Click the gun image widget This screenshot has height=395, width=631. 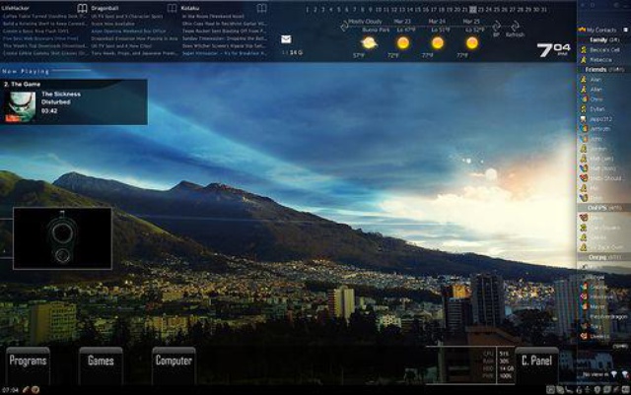tap(62, 236)
